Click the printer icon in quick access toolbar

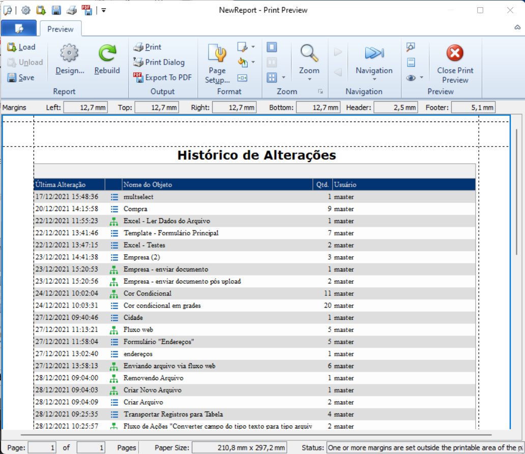click(72, 10)
